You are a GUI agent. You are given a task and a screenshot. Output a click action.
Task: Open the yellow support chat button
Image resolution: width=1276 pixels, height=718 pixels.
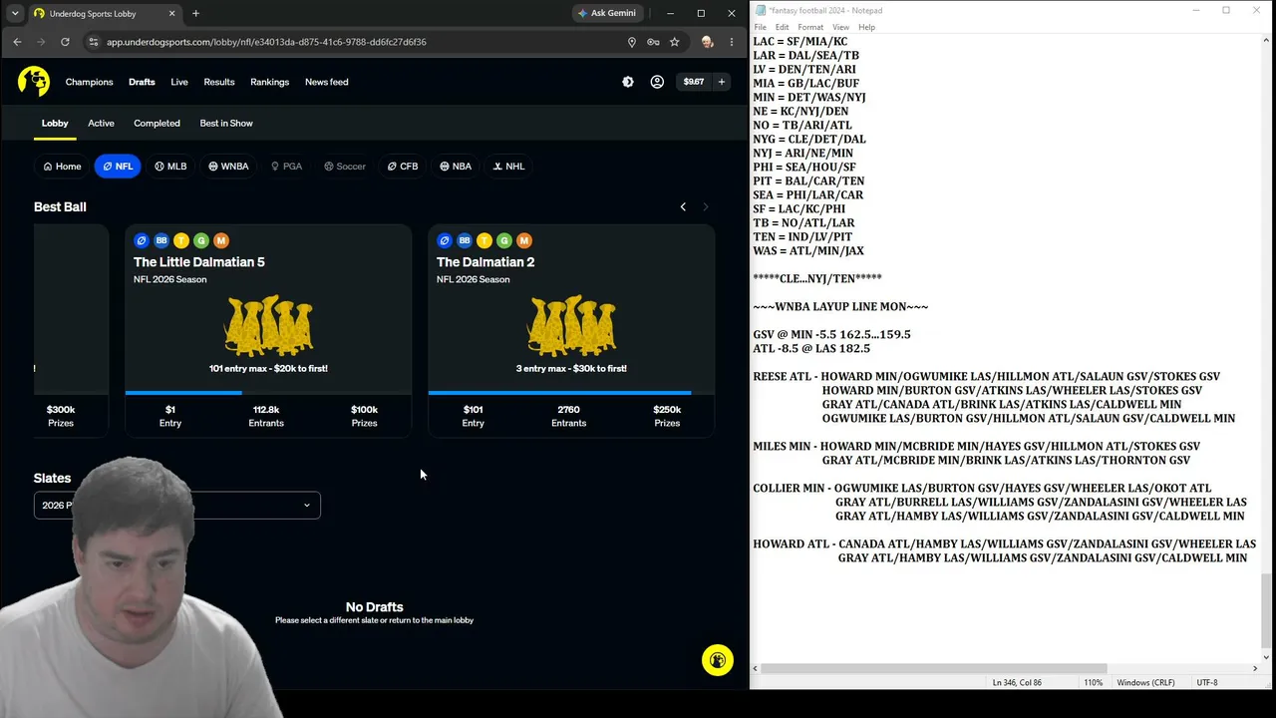718,660
